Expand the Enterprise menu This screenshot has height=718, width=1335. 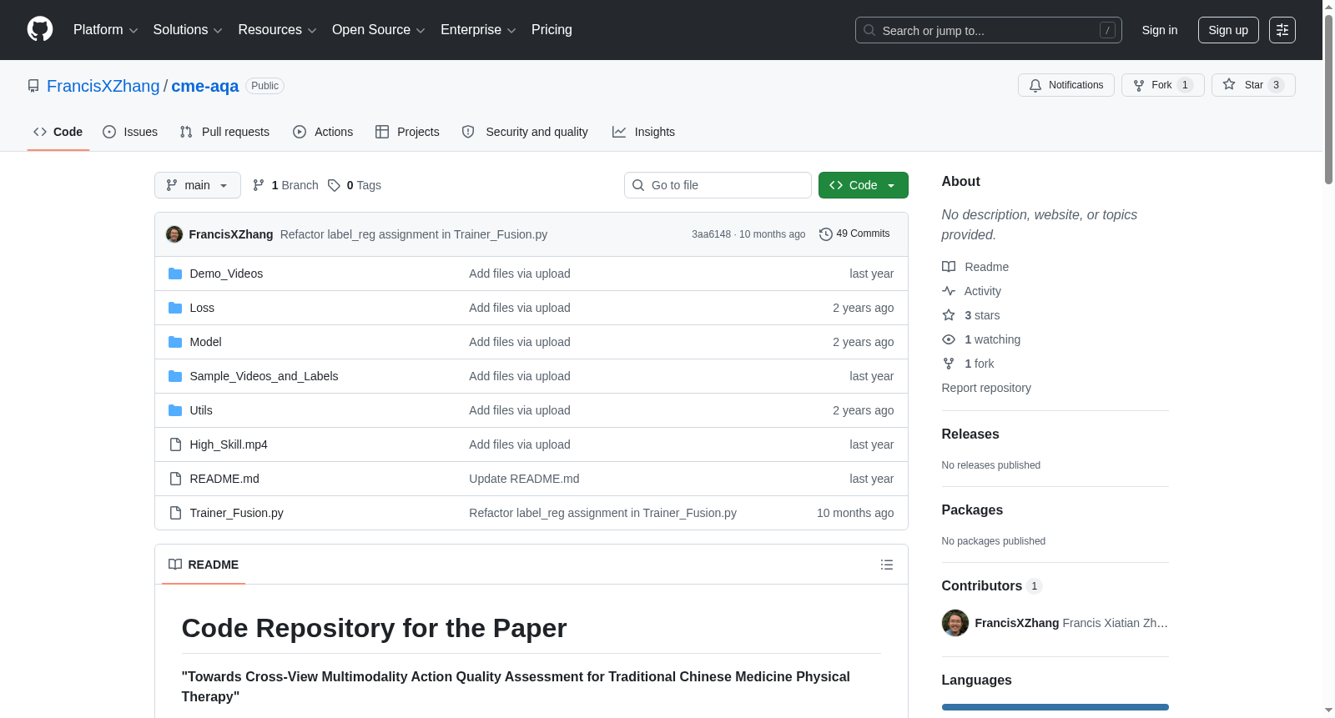[478, 30]
